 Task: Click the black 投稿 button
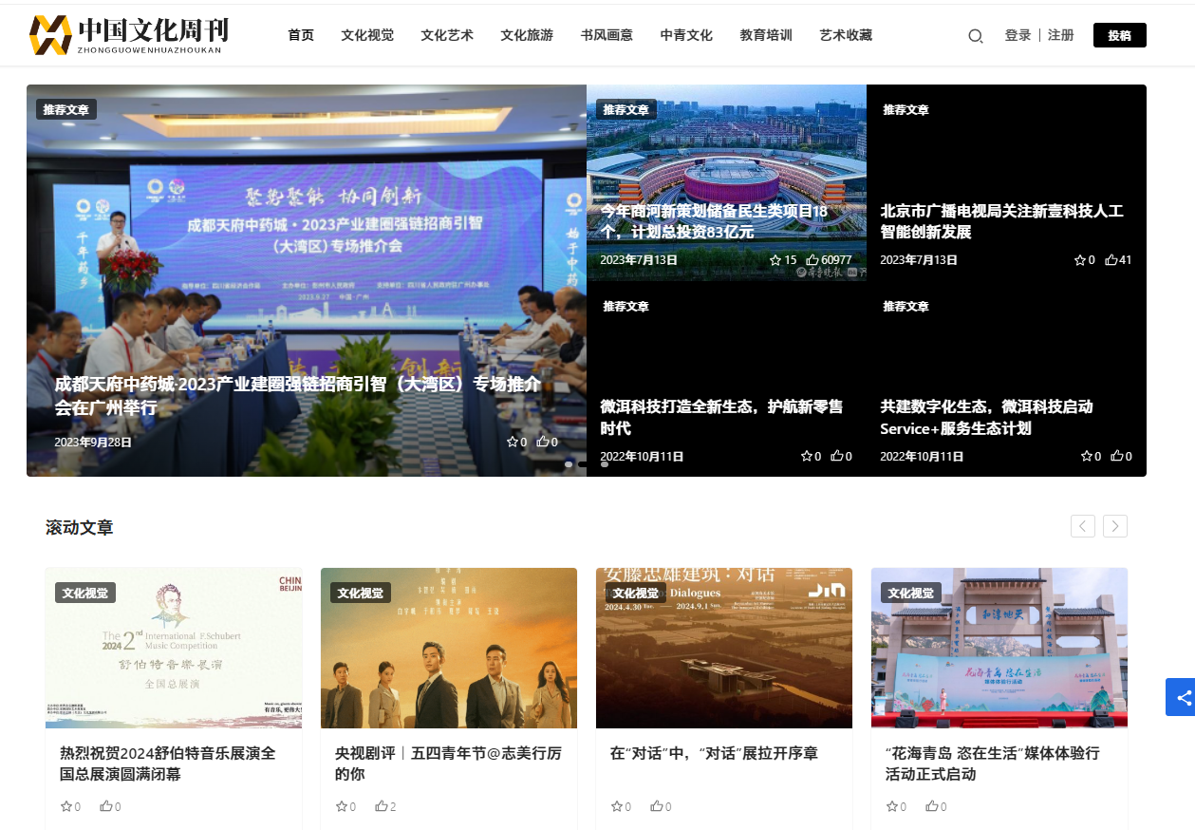coord(1120,35)
